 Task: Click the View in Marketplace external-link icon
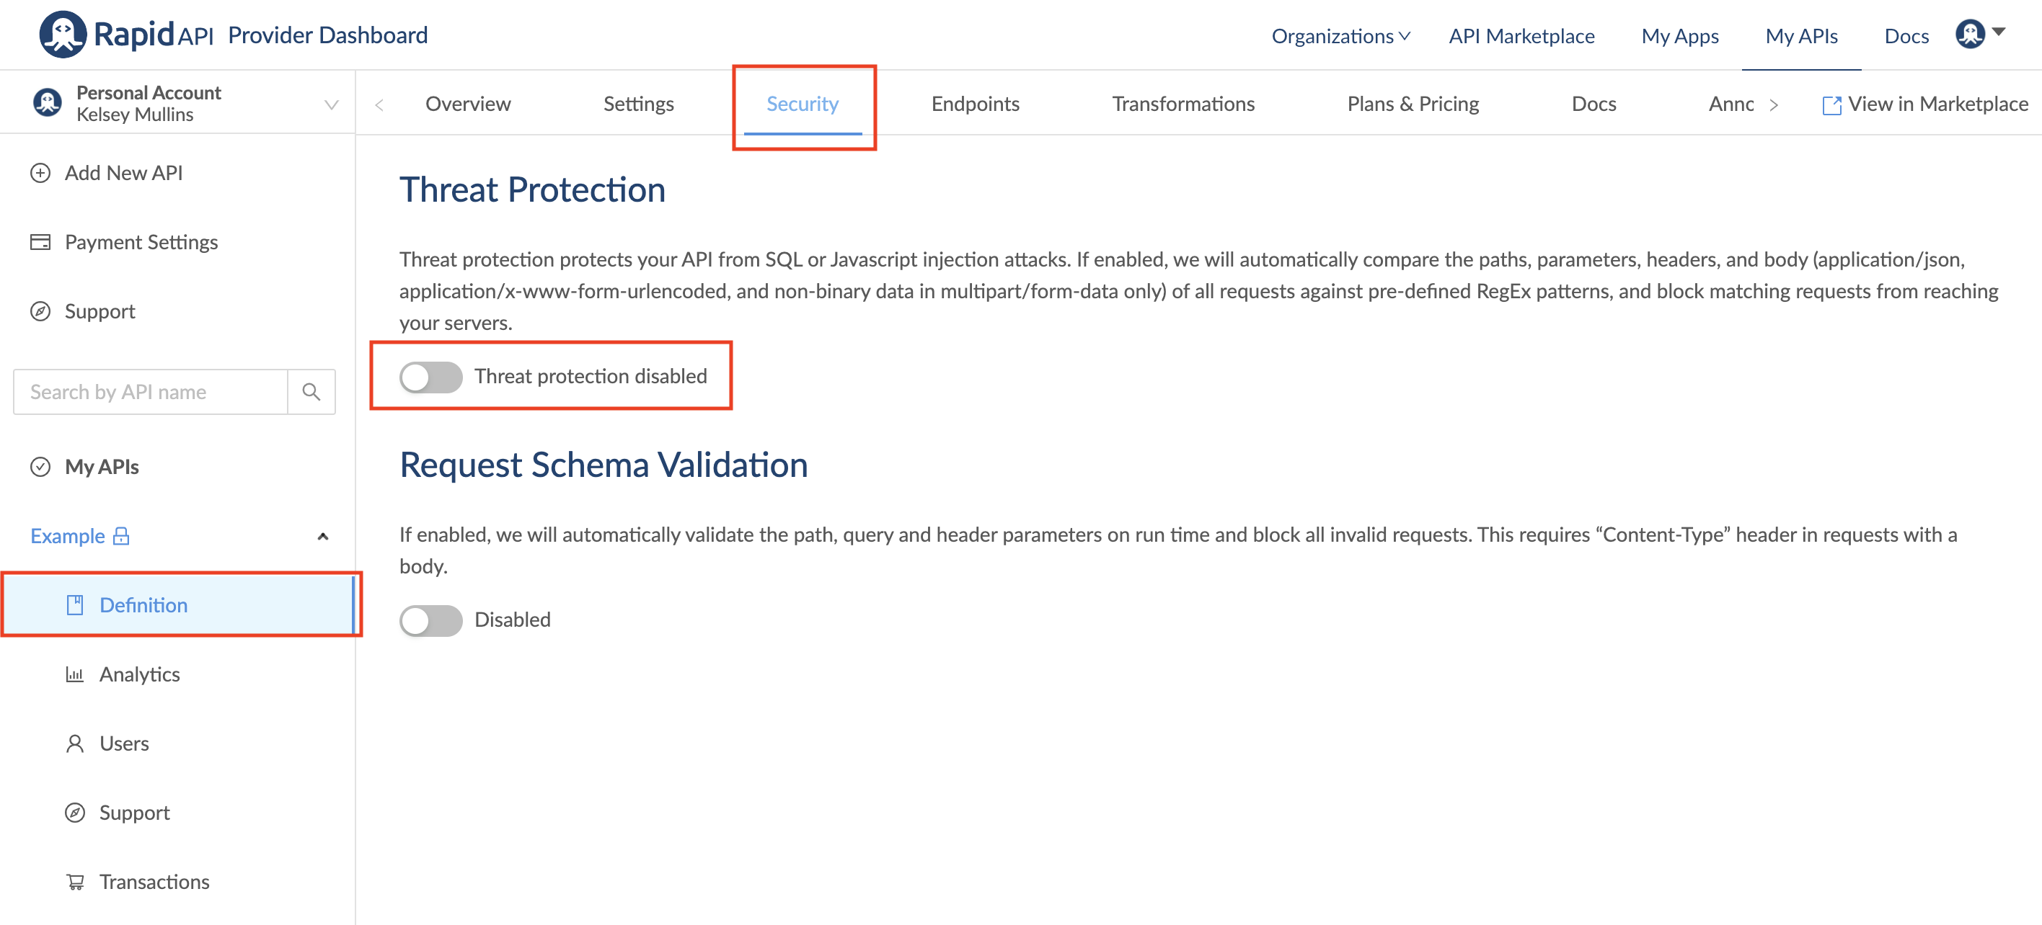tap(1831, 104)
